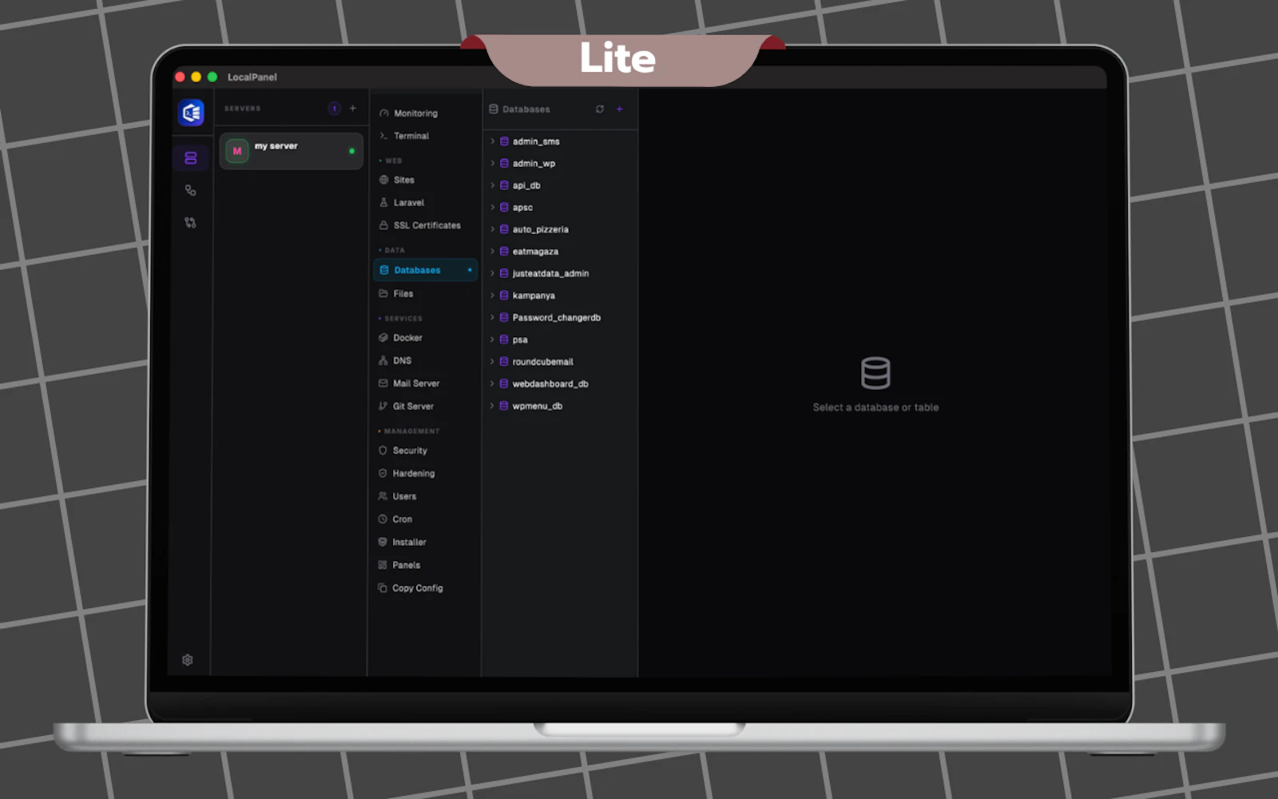Open the Servers view icon in left rail
Screen dimensions: 1278x799
click(190, 158)
